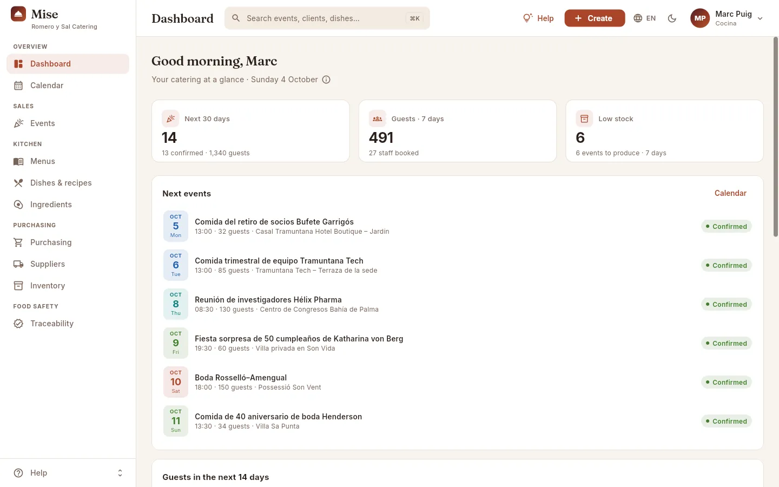Viewport: 779px width, 487px height.
Task: Click the search magnifier icon
Action: [x=236, y=18]
